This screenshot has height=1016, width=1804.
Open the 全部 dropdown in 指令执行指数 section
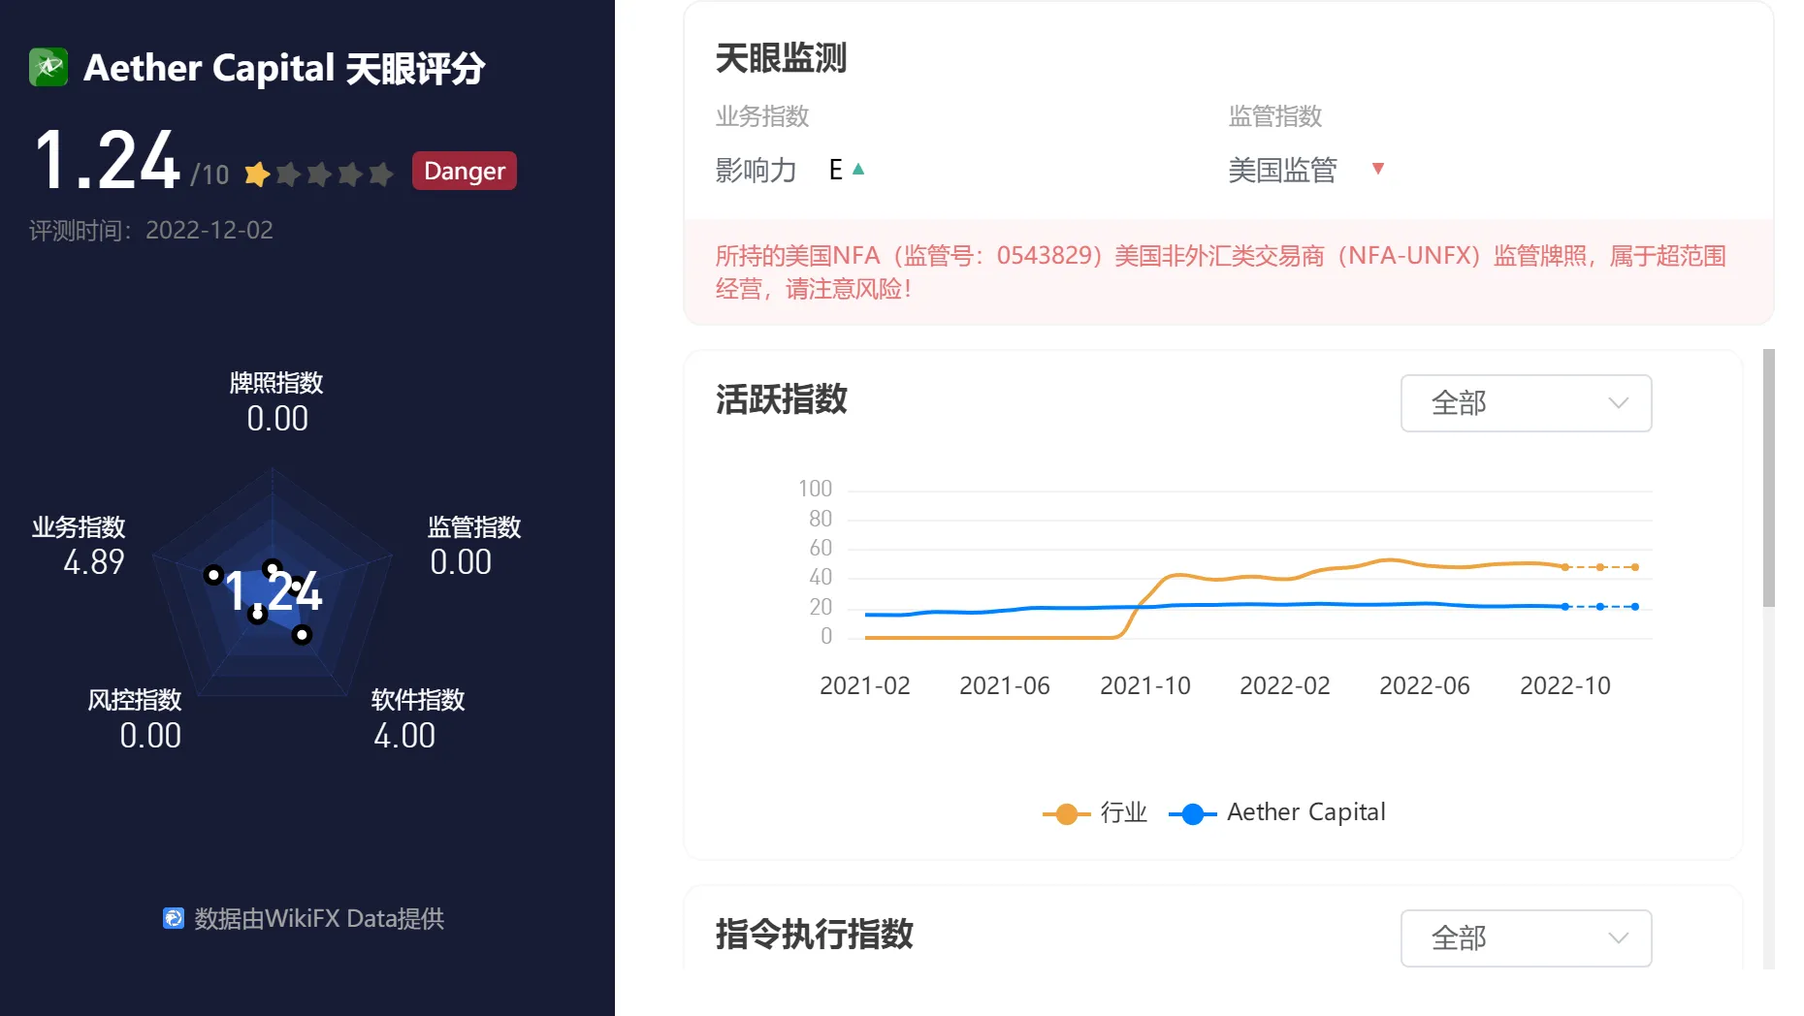click(x=1526, y=937)
